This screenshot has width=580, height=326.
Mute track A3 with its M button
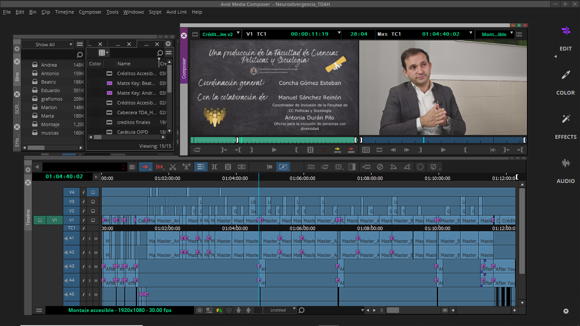pos(96,267)
